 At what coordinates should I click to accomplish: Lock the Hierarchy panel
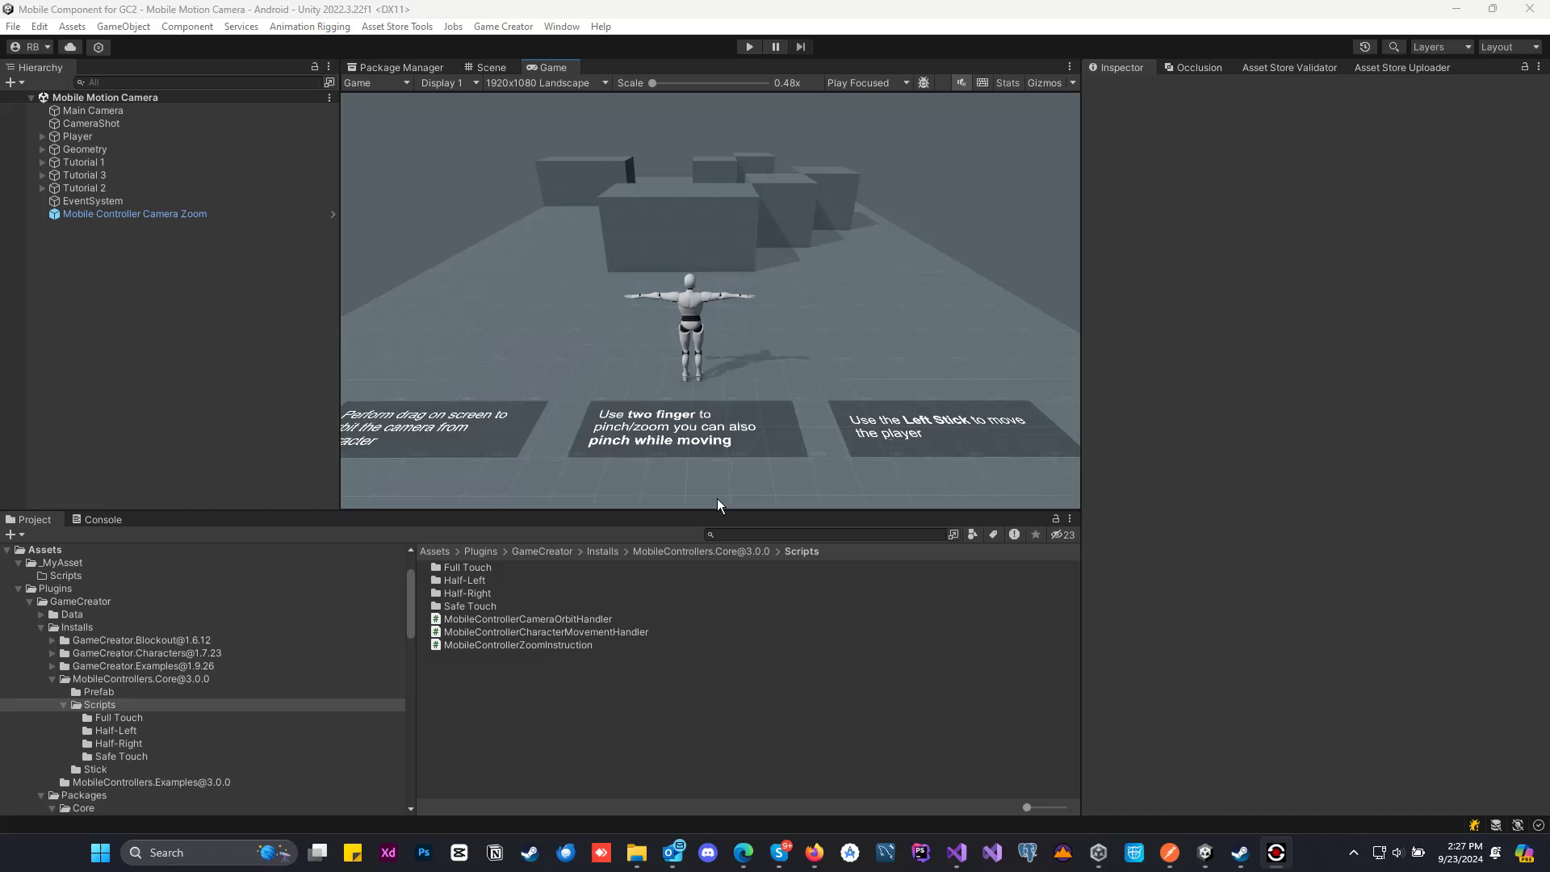point(315,67)
